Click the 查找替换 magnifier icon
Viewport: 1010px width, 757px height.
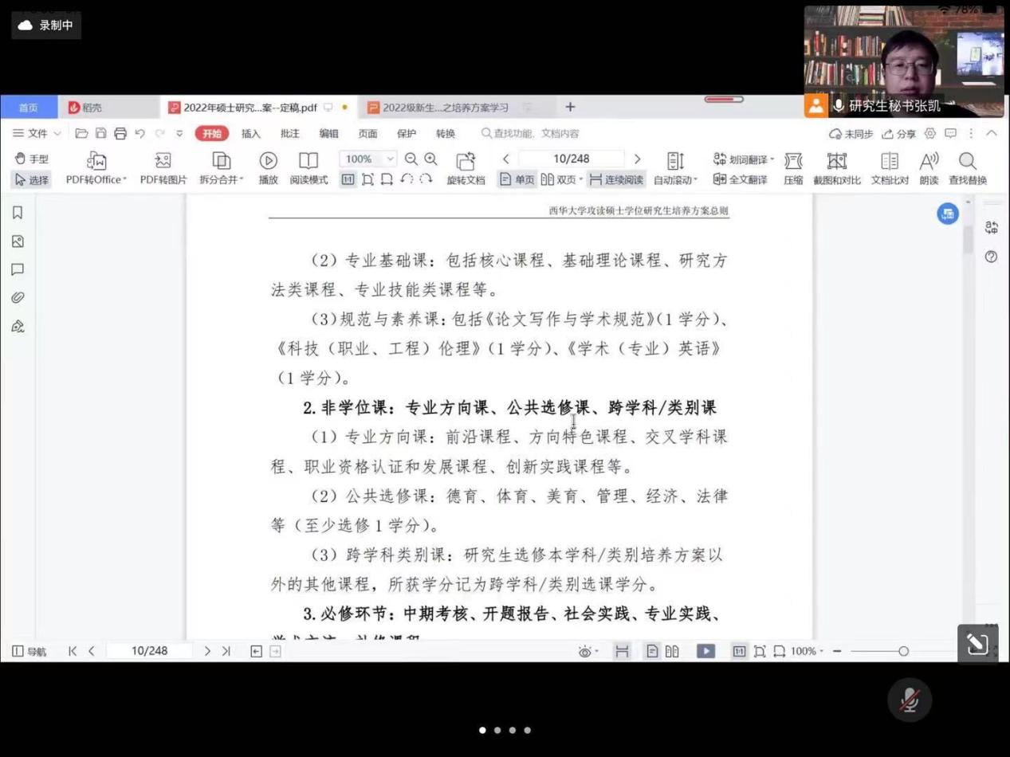point(967,162)
